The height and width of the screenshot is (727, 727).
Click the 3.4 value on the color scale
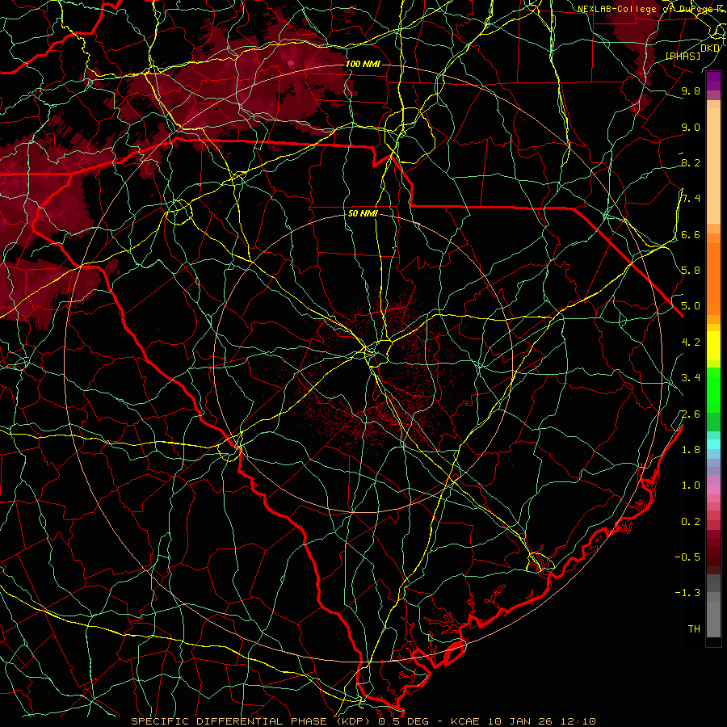[691, 377]
